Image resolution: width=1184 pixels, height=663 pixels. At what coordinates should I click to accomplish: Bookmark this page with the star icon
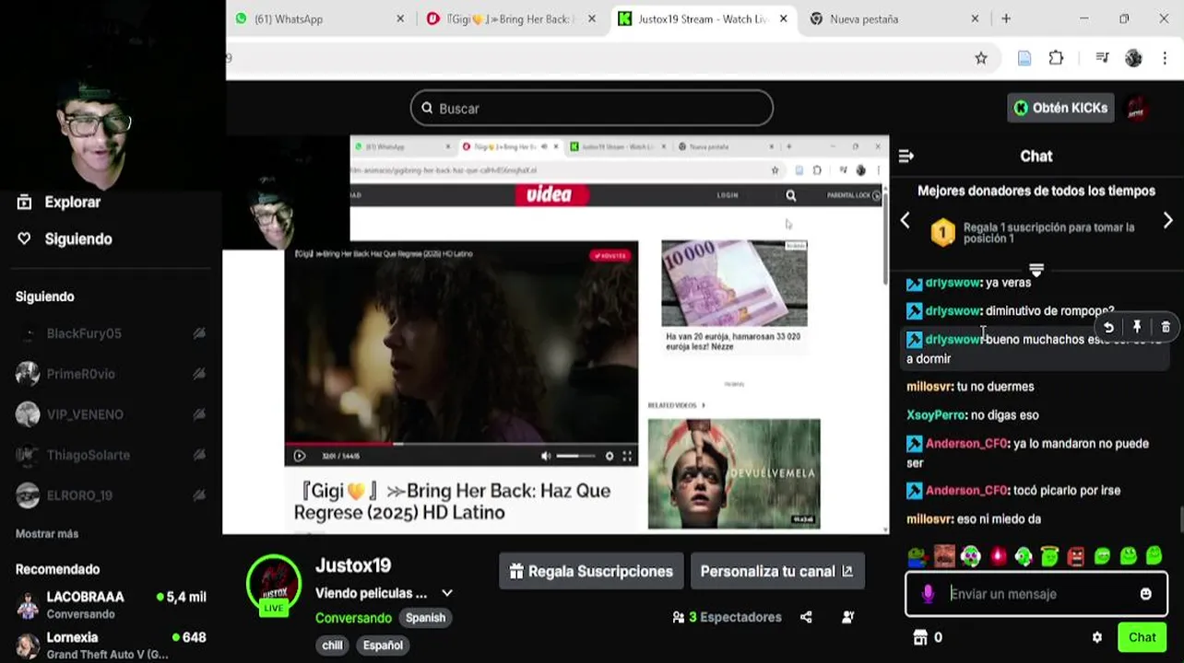coord(981,58)
